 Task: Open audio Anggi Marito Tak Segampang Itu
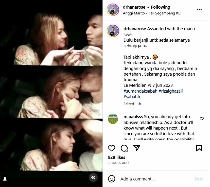click(x=152, y=13)
